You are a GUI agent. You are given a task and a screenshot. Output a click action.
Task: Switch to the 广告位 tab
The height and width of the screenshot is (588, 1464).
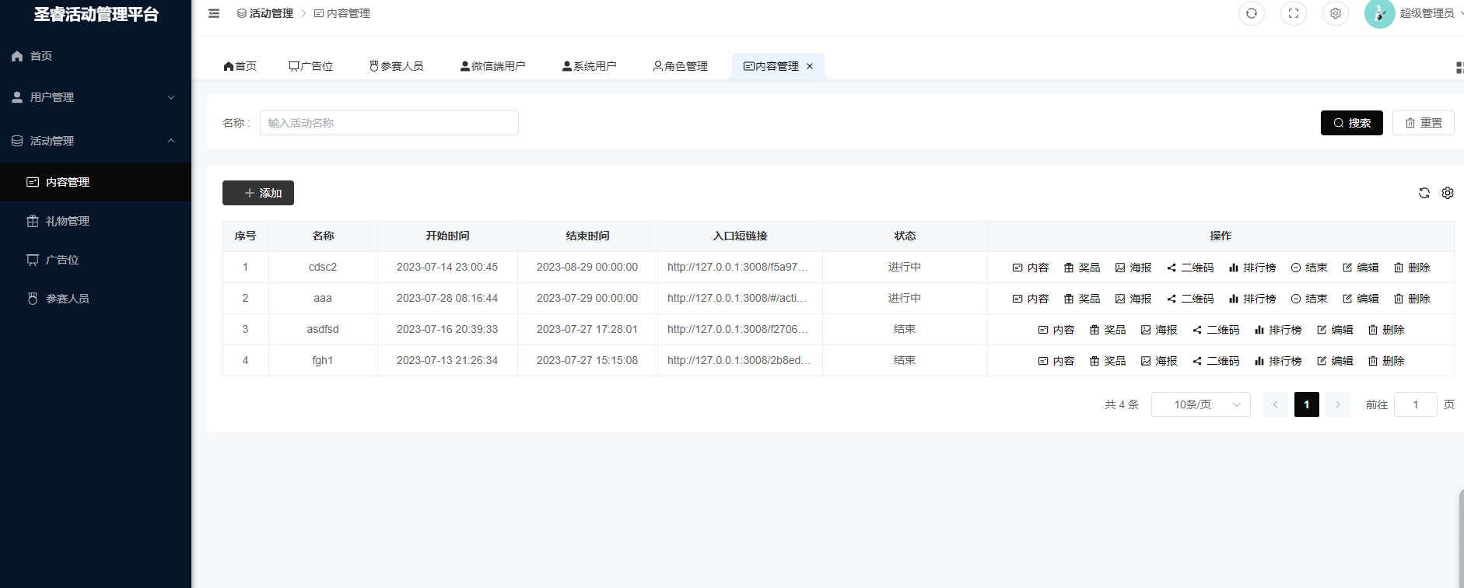point(310,66)
